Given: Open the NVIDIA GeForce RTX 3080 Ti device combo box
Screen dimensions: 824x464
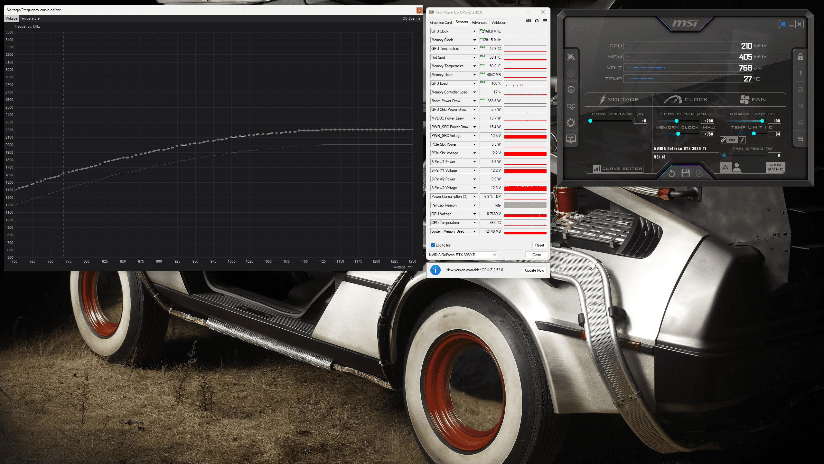Looking at the screenshot, I should pos(462,255).
